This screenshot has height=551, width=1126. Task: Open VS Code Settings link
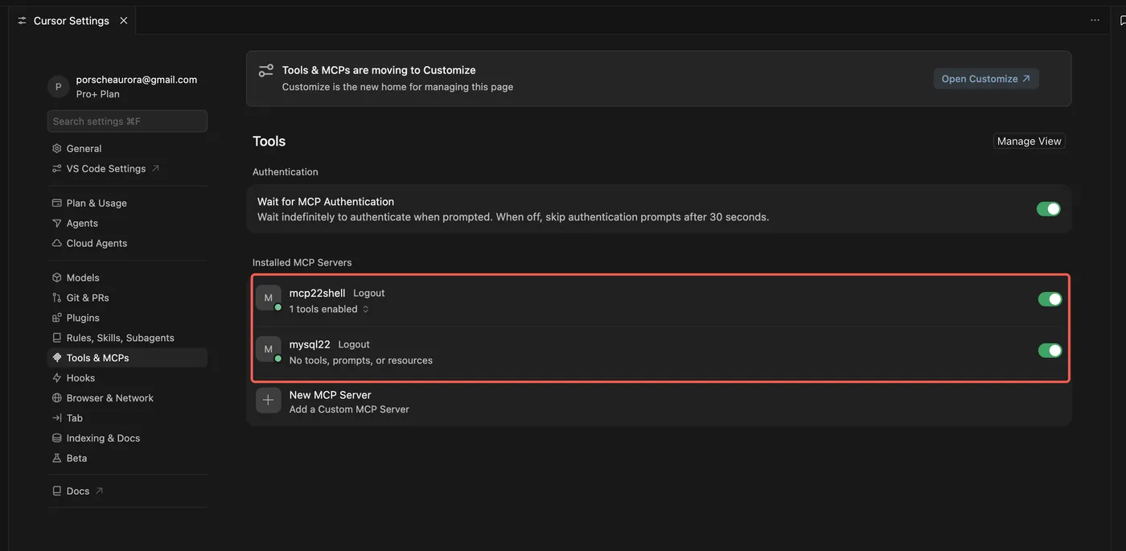click(x=127, y=169)
